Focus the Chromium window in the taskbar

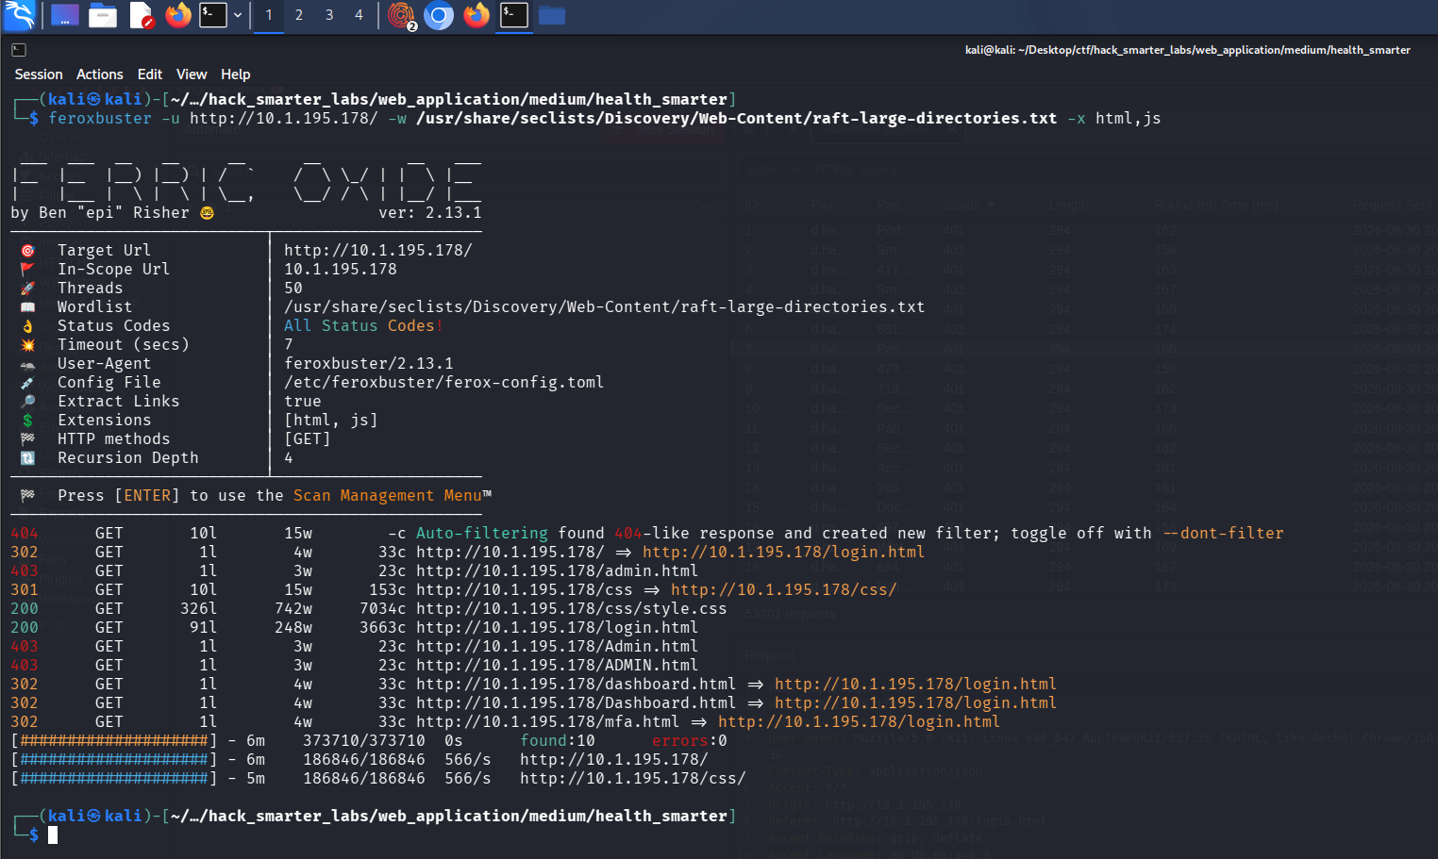tap(439, 15)
